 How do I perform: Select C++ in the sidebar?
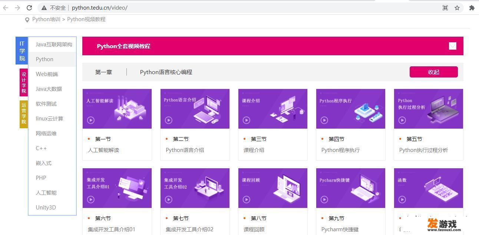click(x=52, y=148)
